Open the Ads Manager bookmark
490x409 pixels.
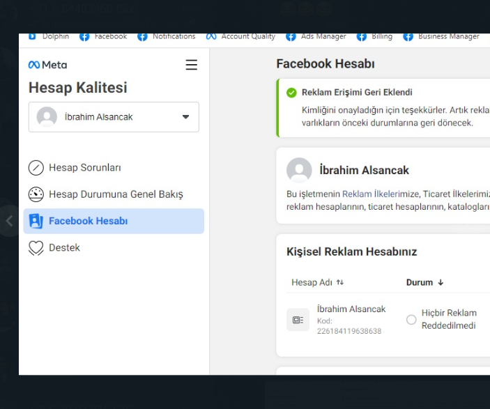316,36
